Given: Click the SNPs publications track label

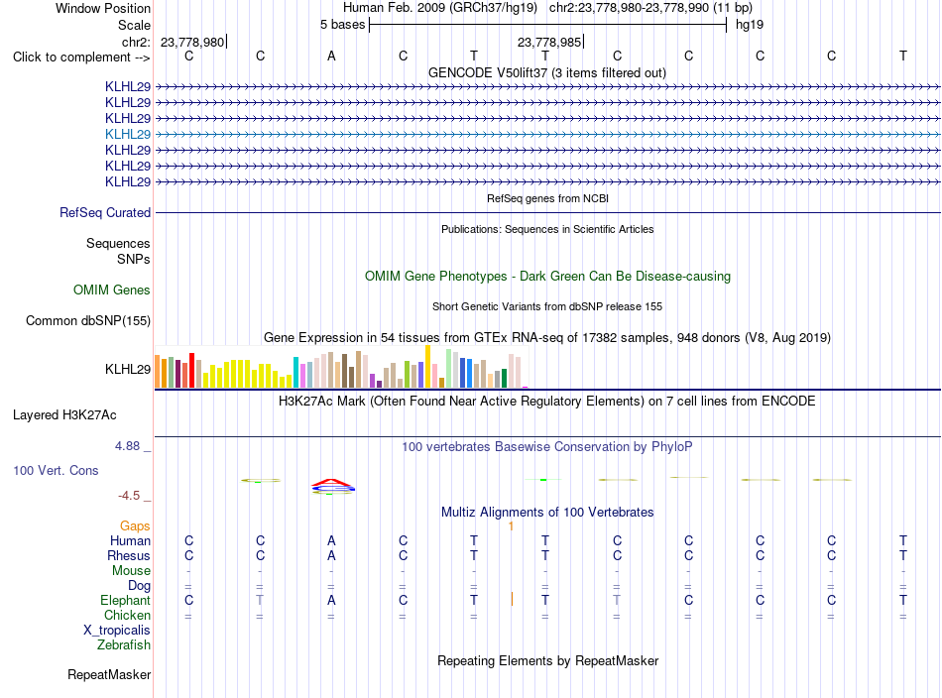Looking at the screenshot, I should coord(134,259).
